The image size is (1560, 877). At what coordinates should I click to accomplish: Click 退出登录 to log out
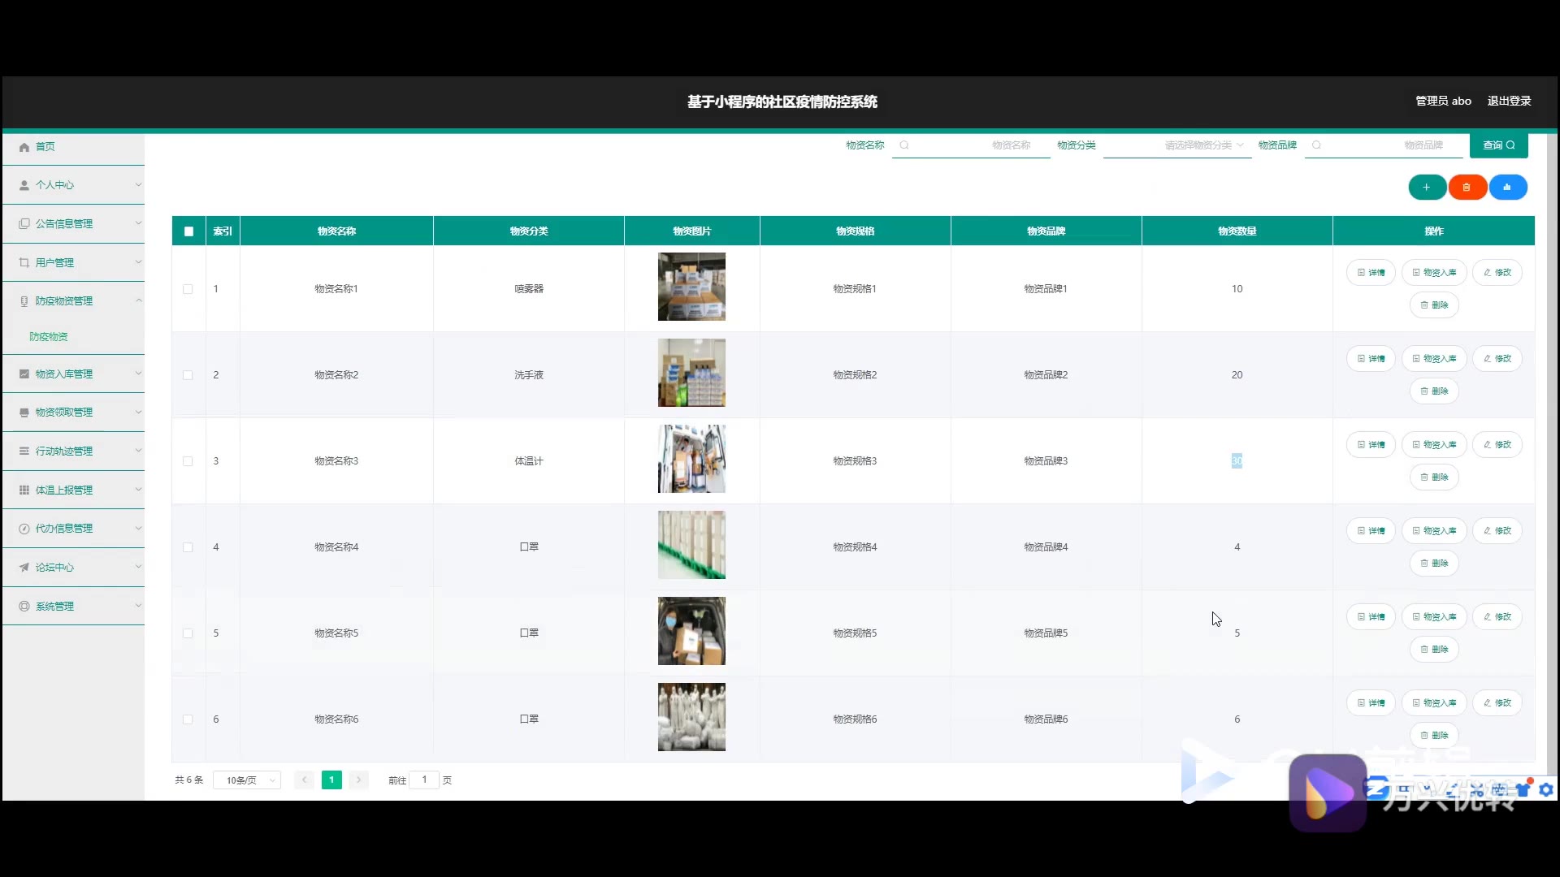(1509, 101)
